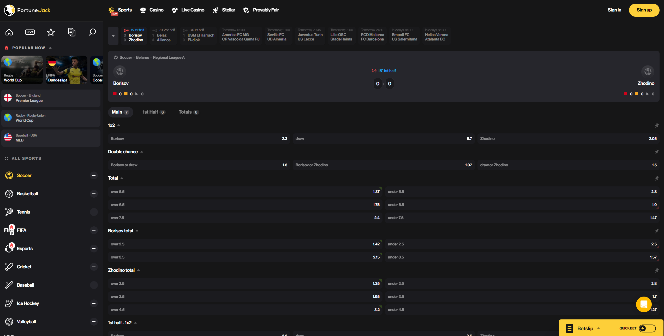
Task: Click Zhodino team badge icon
Action: click(648, 72)
